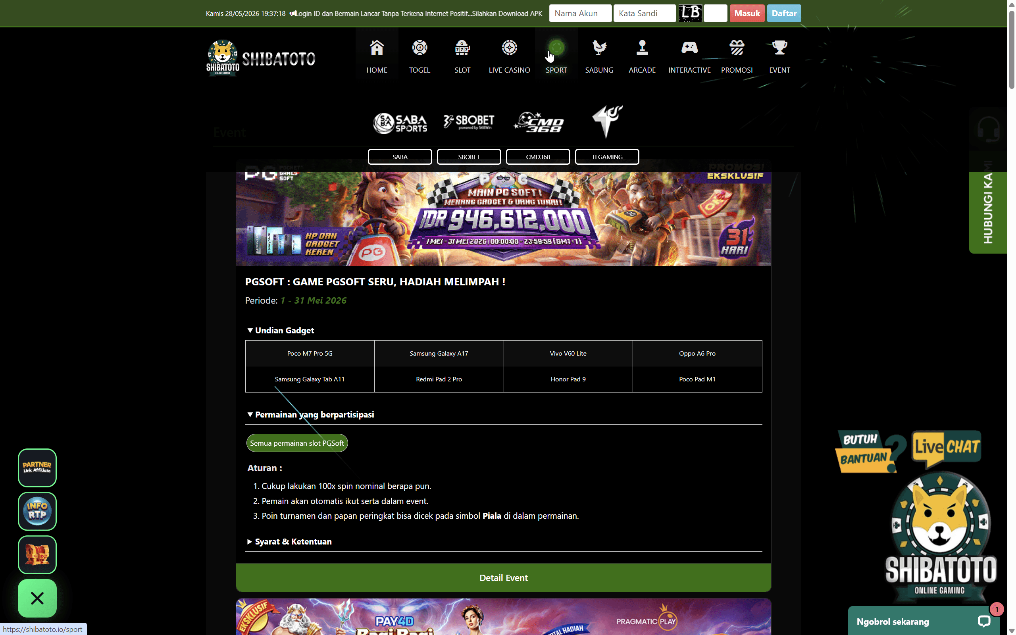Select the SBOBET provider logo
This screenshot has width=1016, height=635.
click(x=469, y=122)
